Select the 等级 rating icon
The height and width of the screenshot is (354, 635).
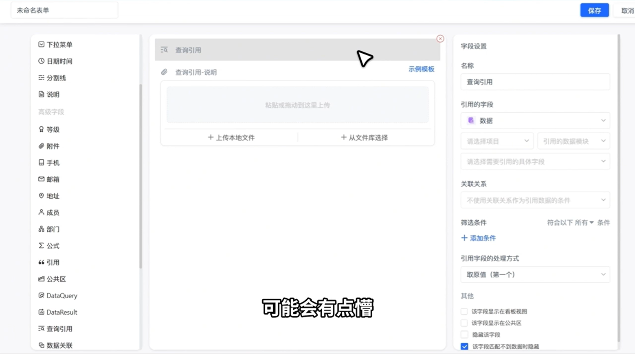pyautogui.click(x=41, y=129)
